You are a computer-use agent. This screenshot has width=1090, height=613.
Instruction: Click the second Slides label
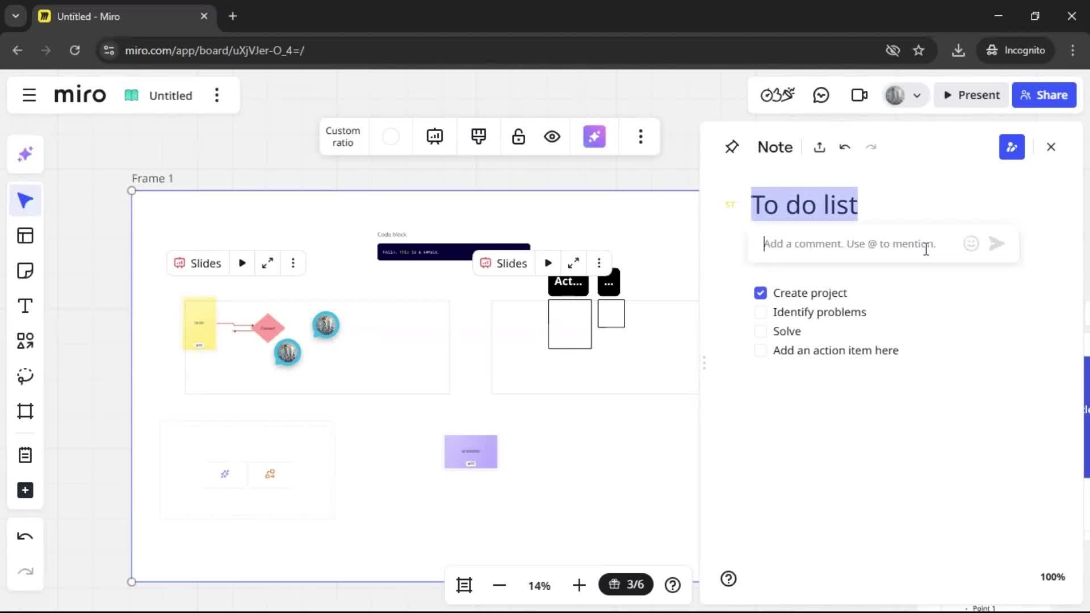(504, 263)
